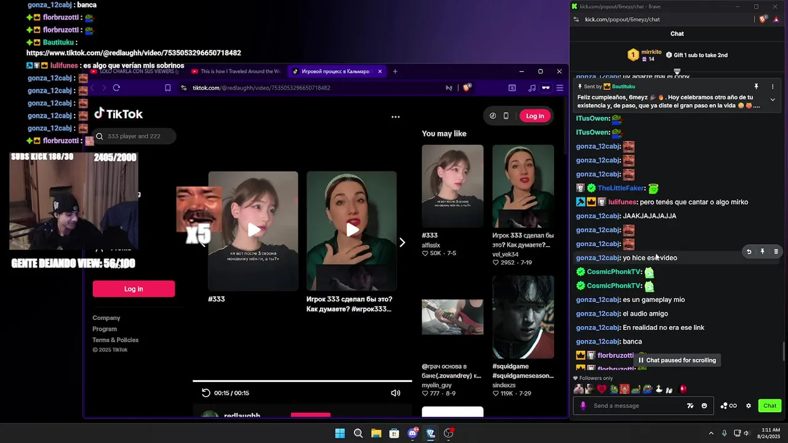Reload the TikTok browser page
Screen dimensions: 788x443
click(x=116, y=88)
